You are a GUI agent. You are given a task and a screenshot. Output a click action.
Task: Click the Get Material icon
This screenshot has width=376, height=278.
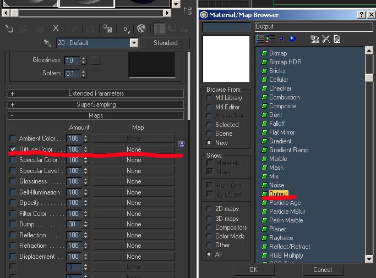pos(9,29)
